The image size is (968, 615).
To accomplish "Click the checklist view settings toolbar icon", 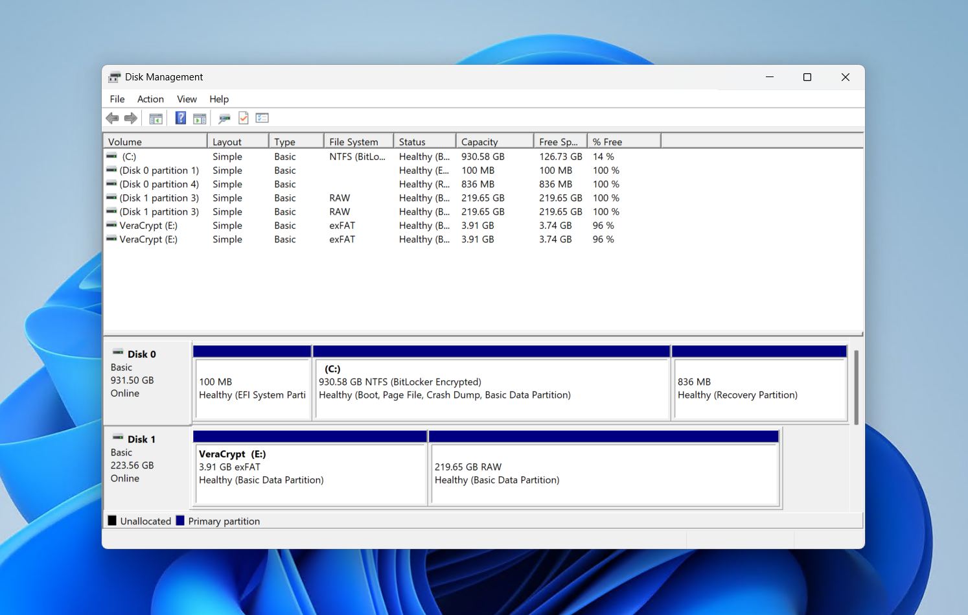I will [x=262, y=118].
